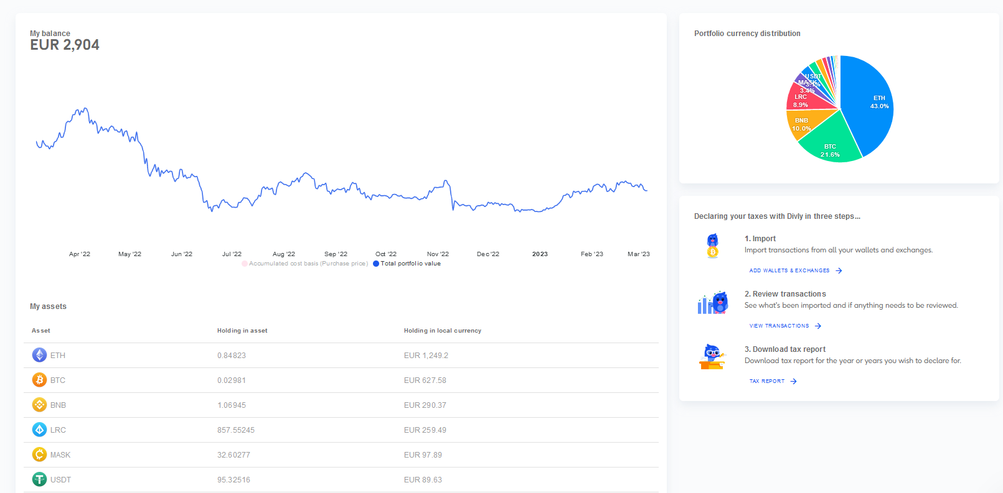Click the Holding in local currency header
The image size is (1003, 493).
[x=442, y=331]
